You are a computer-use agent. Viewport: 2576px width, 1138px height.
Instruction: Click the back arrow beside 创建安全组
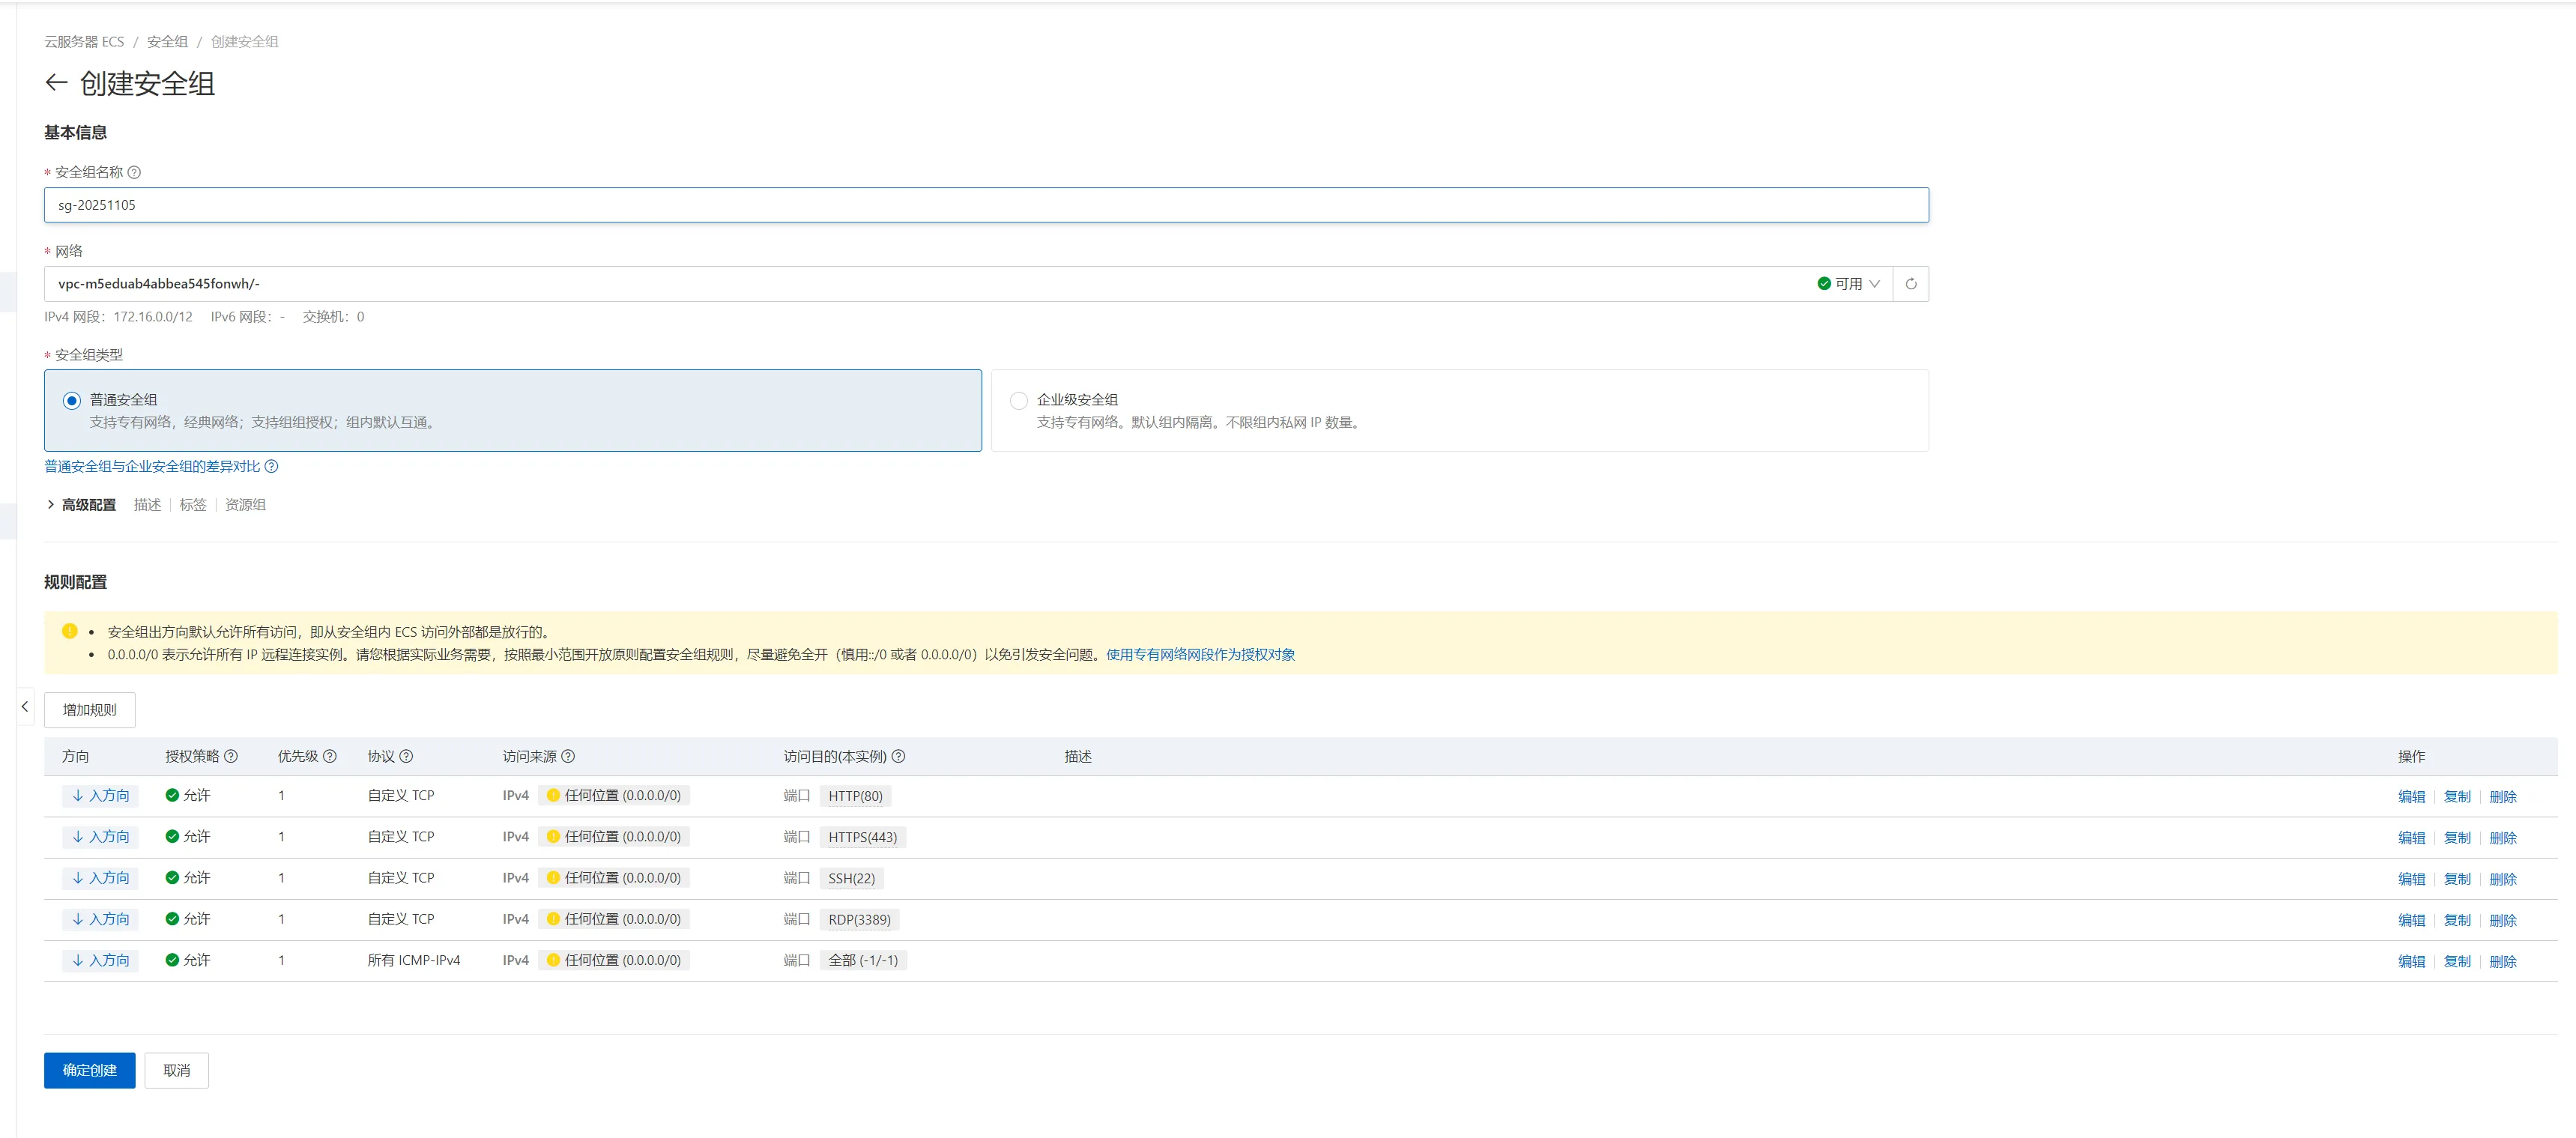[x=56, y=83]
